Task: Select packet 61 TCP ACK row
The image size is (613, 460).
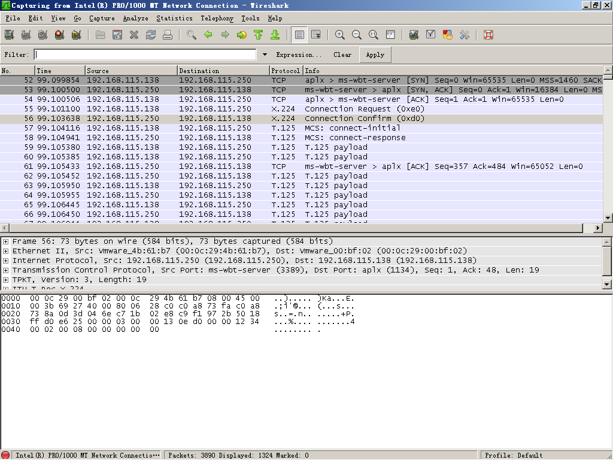Action: pos(302,167)
